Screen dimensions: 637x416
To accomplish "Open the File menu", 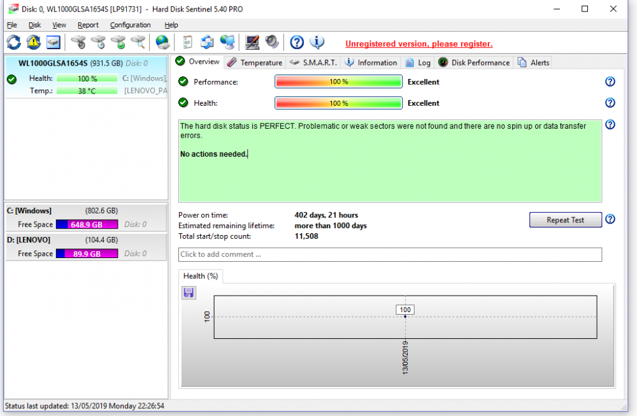I will click(x=11, y=25).
